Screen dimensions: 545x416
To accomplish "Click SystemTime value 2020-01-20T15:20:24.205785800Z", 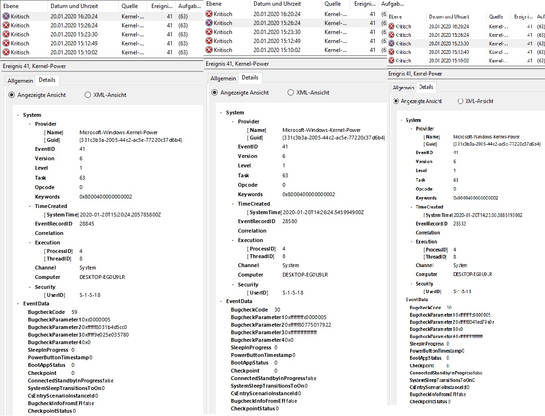I will (121, 215).
